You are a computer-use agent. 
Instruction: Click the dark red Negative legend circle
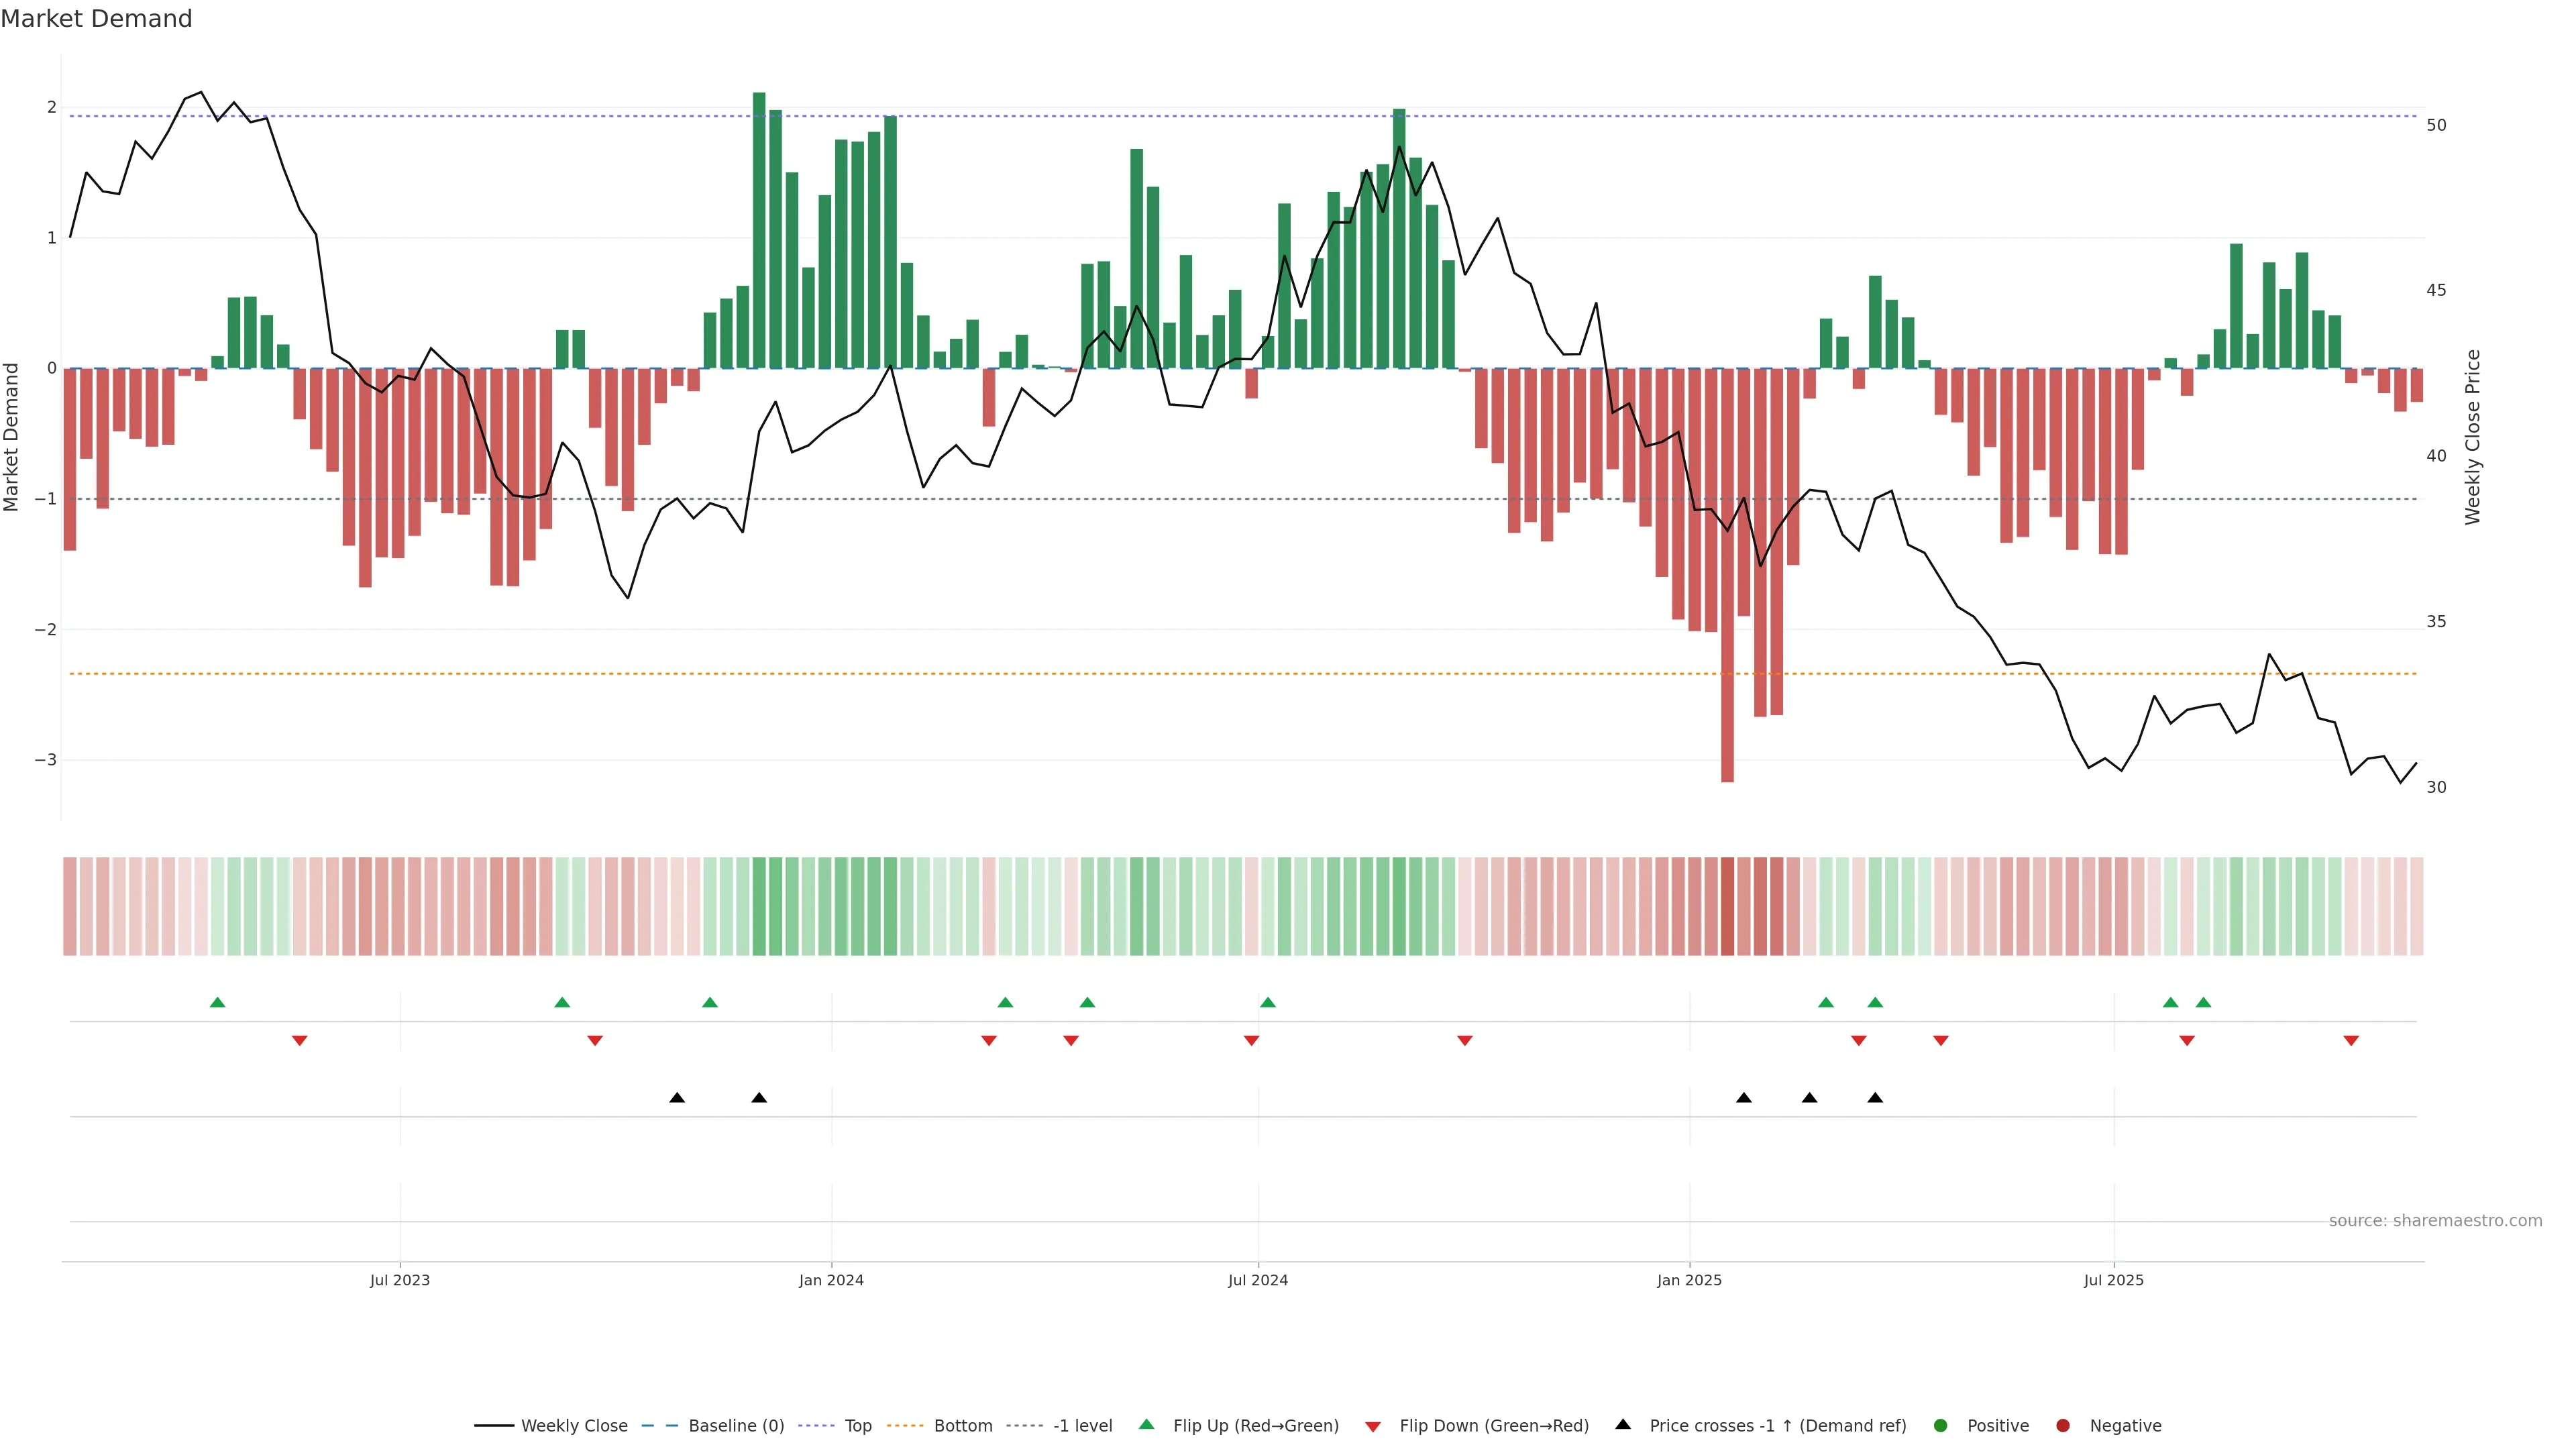(x=2063, y=1425)
